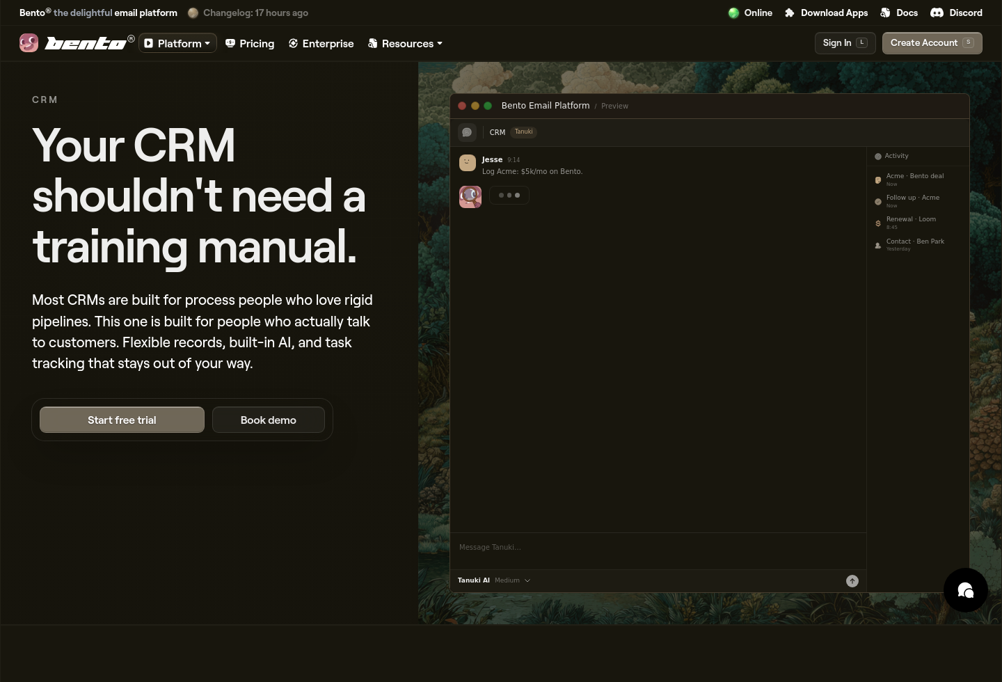The height and width of the screenshot is (682, 1002).
Task: Open the floating chat support widget
Action: 966,590
